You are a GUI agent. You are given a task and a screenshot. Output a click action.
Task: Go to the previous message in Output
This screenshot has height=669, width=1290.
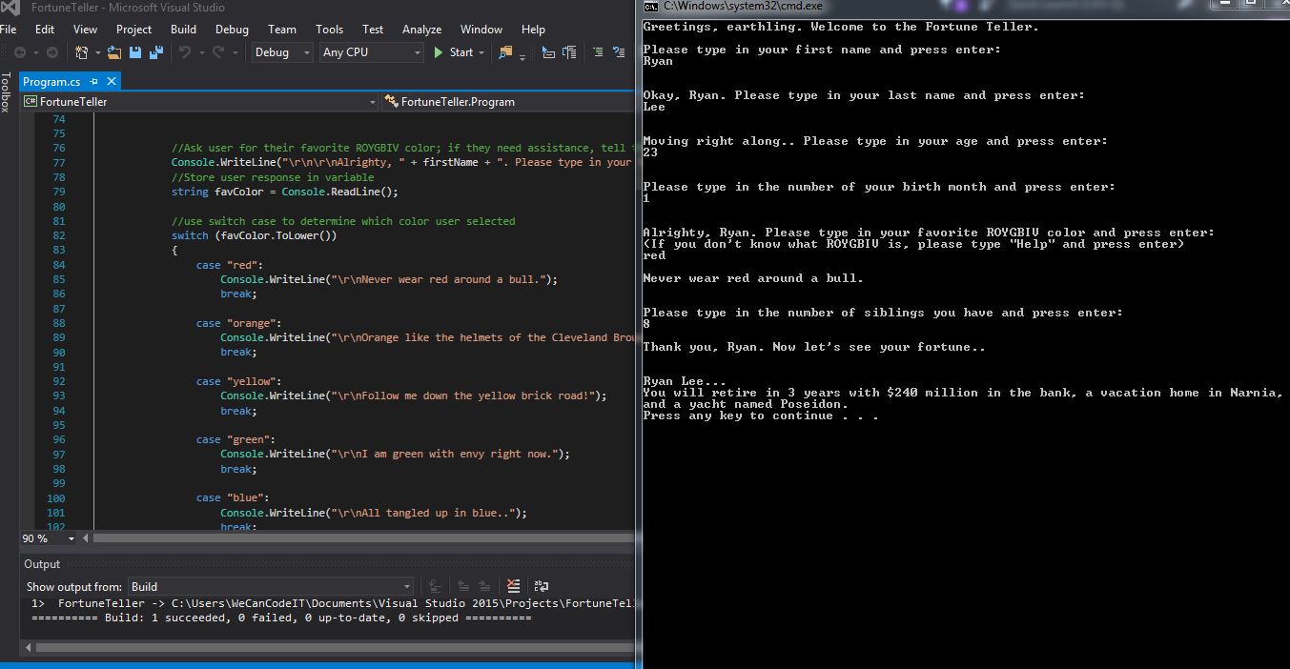(x=463, y=587)
